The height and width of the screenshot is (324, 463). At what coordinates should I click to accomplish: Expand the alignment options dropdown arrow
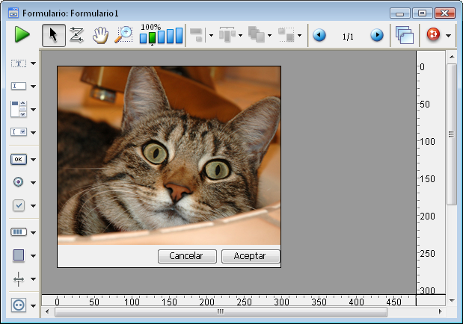click(x=211, y=35)
